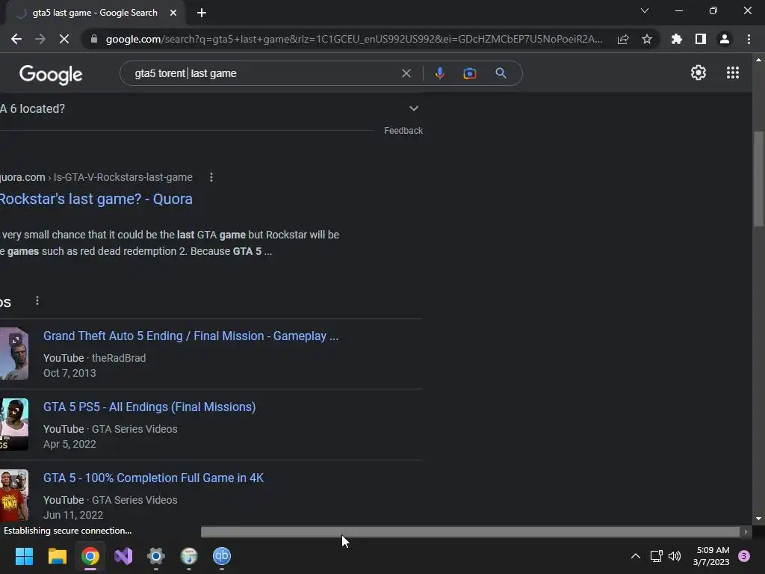Viewport: 765px width, 574px height.
Task: Open more options for Quora result
Action: click(x=211, y=177)
